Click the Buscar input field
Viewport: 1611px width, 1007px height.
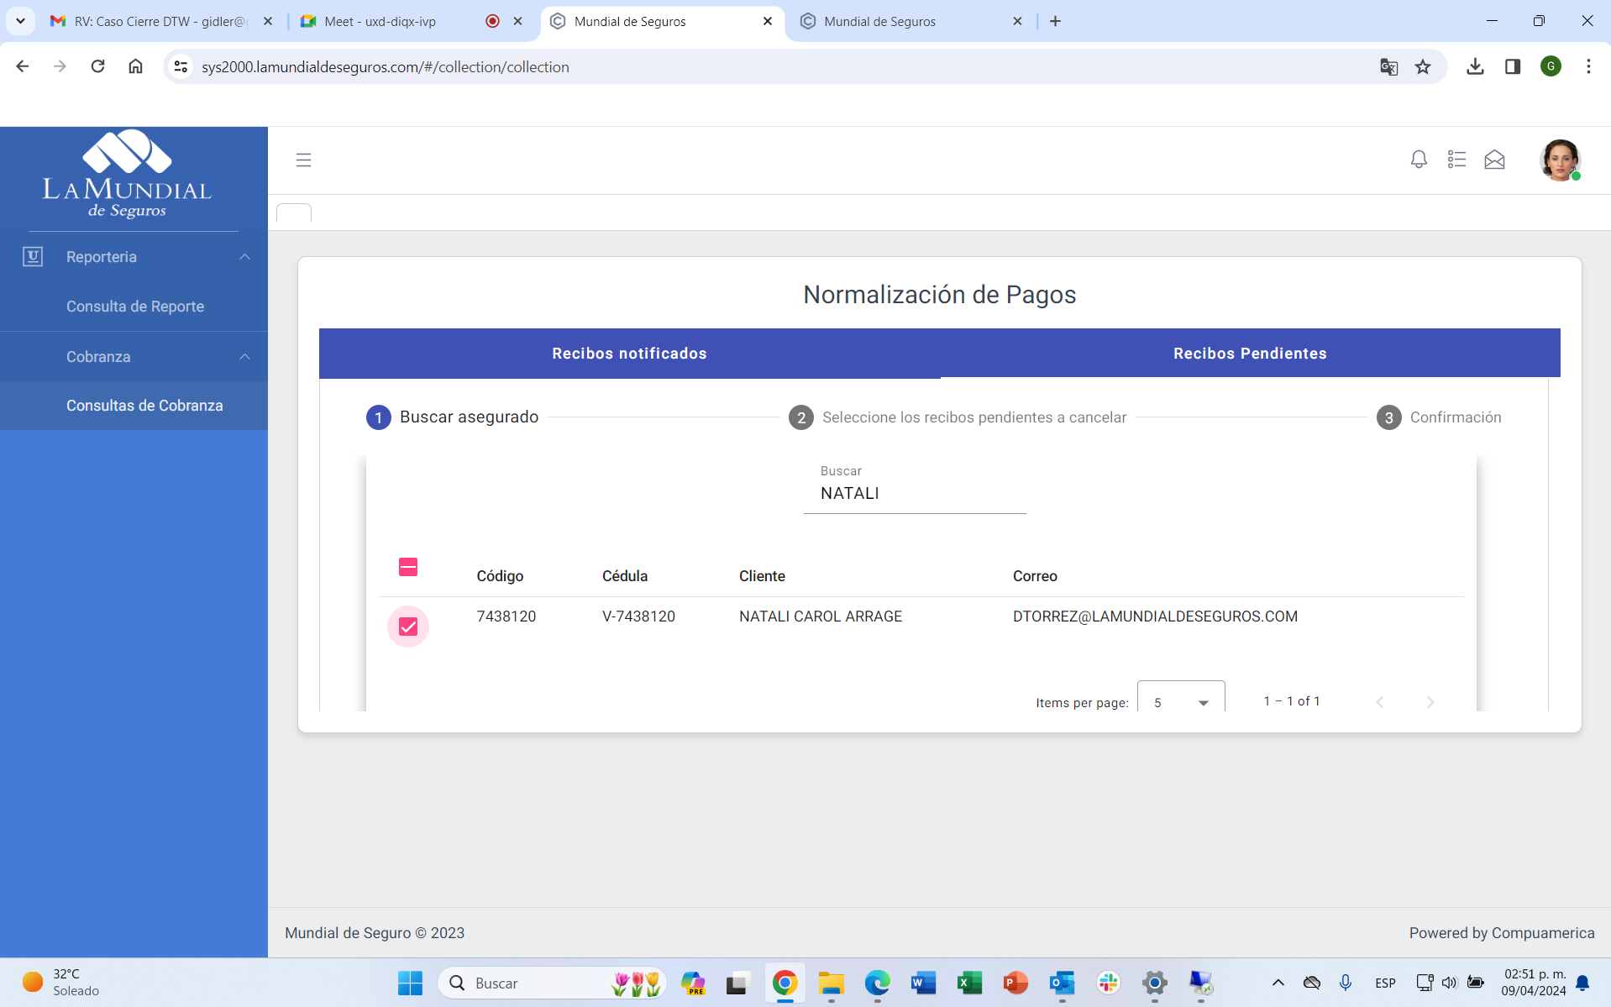tap(914, 494)
